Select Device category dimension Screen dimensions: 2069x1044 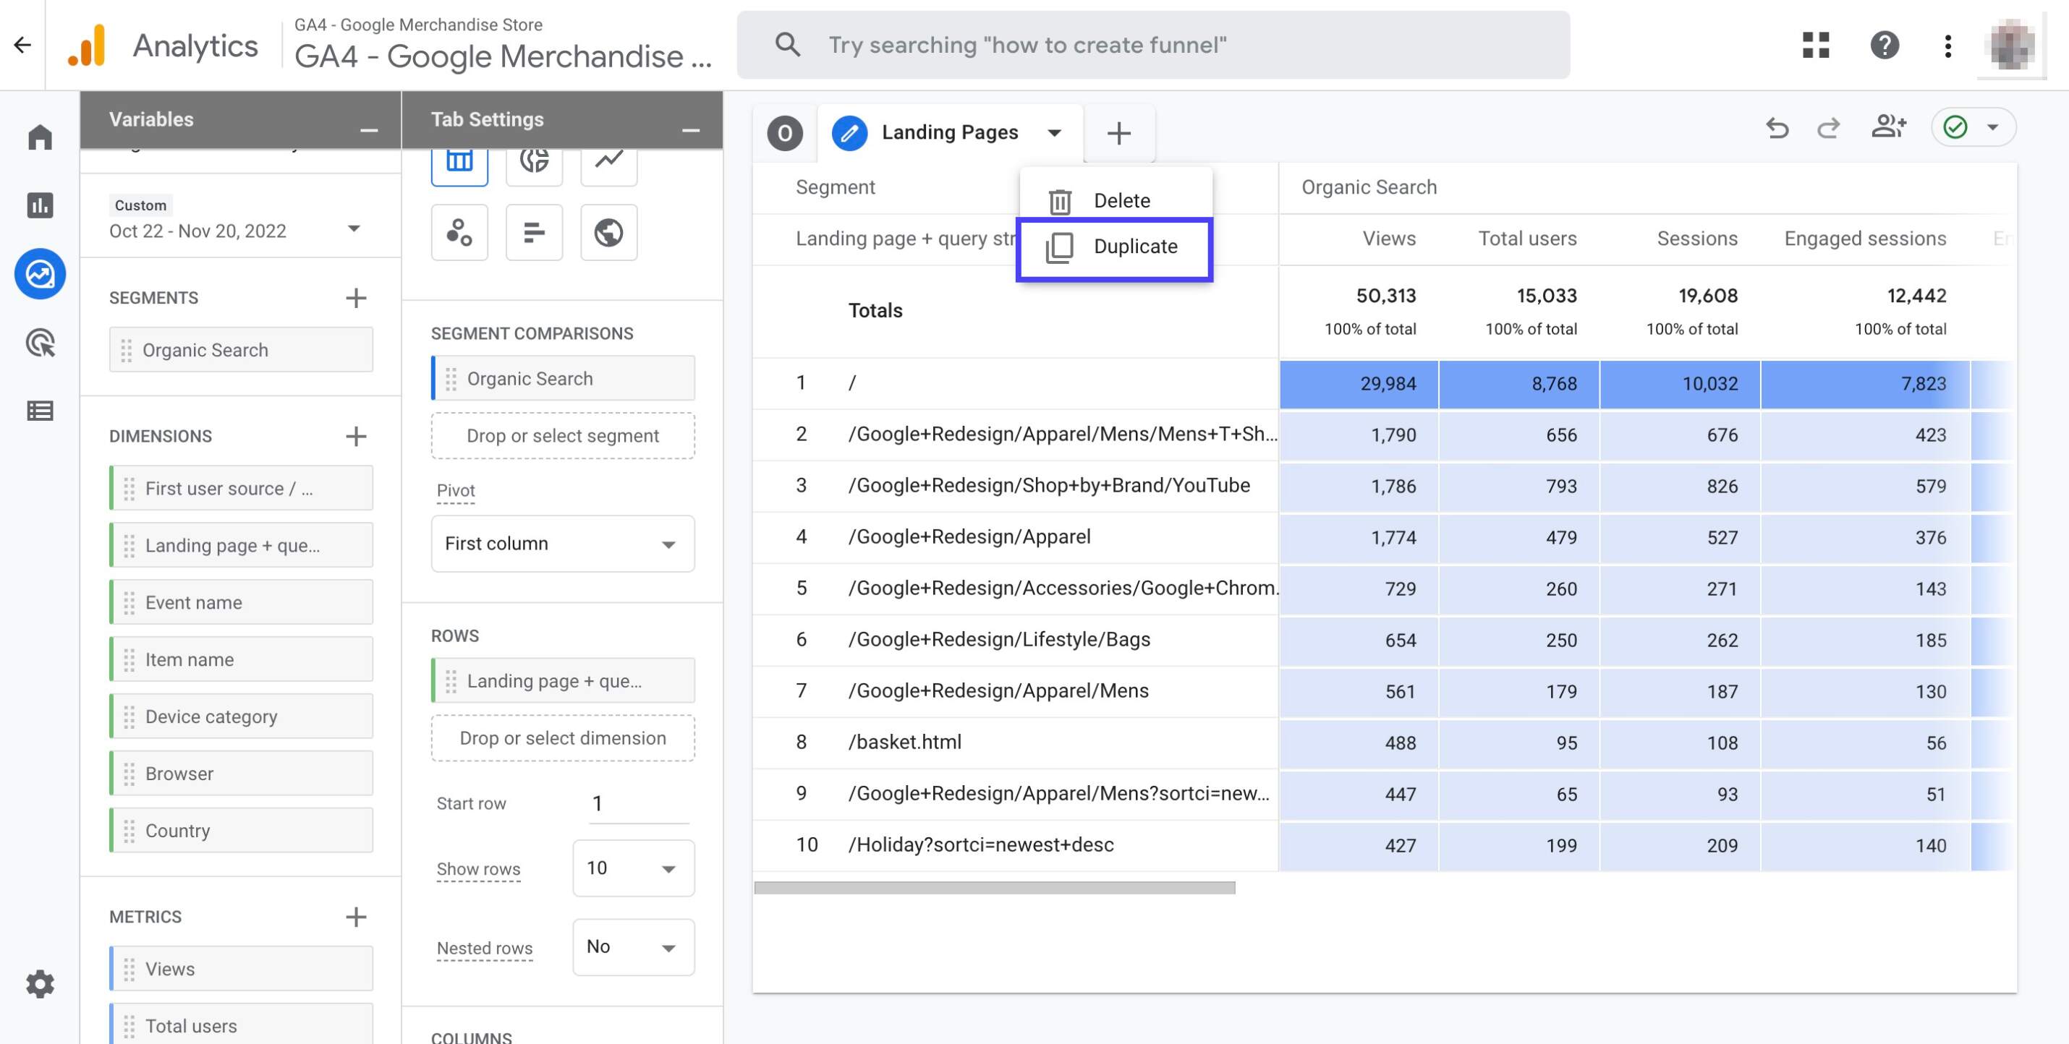click(x=241, y=716)
